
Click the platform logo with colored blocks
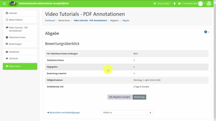pyautogui.click(x=13, y=3)
